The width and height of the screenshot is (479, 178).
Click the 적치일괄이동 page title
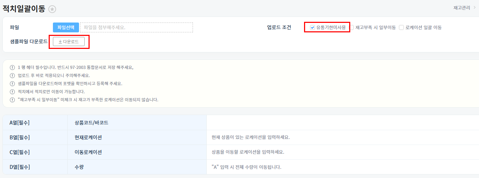tap(24, 9)
